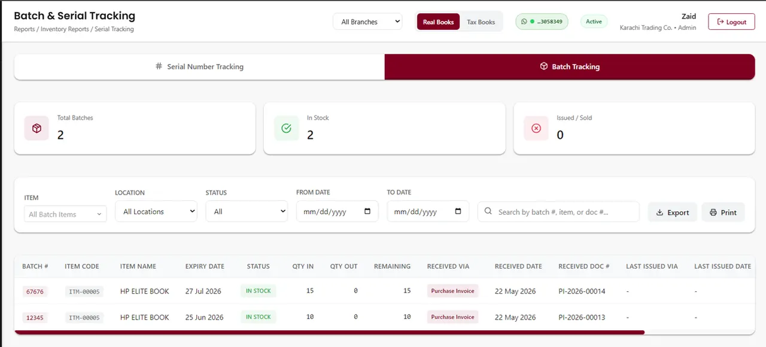Click the RECEIVED VIA column header
The height and width of the screenshot is (347, 766).
click(x=448, y=266)
